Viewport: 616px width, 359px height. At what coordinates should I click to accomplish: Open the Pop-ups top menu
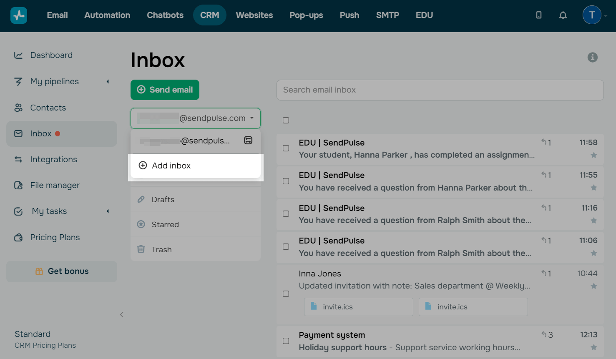[x=306, y=15]
